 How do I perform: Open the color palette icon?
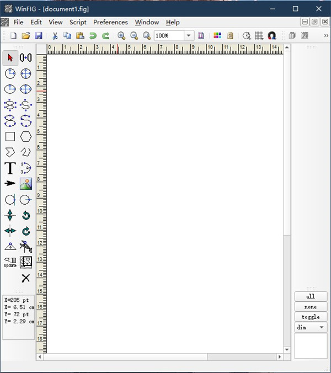(217, 35)
